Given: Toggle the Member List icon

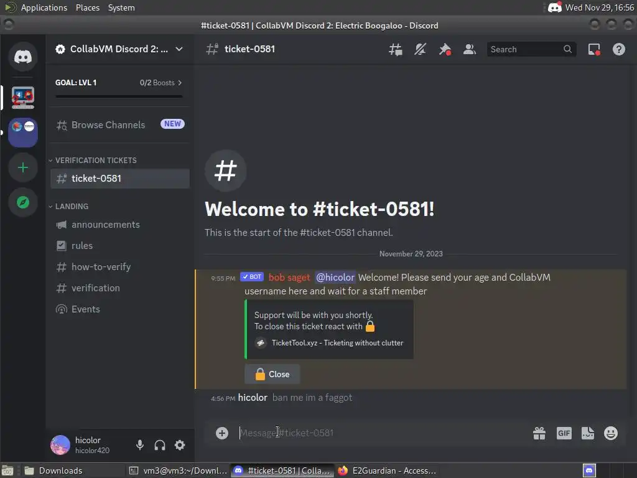Looking at the screenshot, I should click(x=470, y=50).
